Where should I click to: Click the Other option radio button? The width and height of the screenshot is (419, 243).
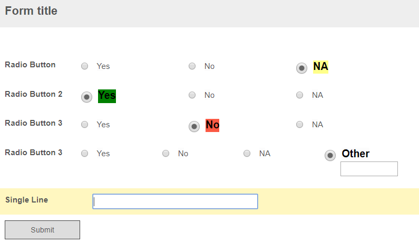pos(330,155)
